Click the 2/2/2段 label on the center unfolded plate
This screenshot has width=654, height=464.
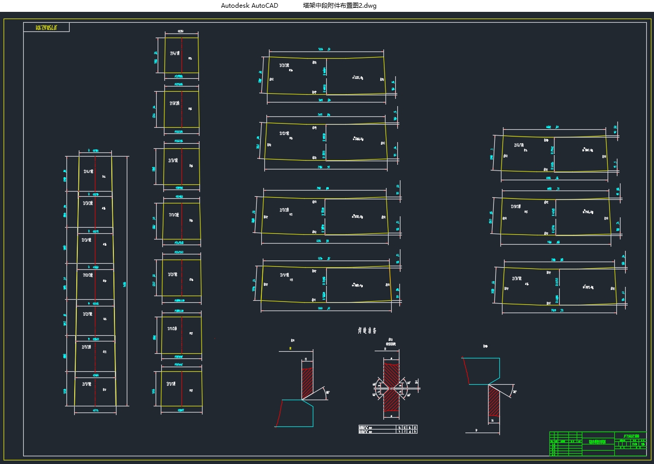coord(284,66)
